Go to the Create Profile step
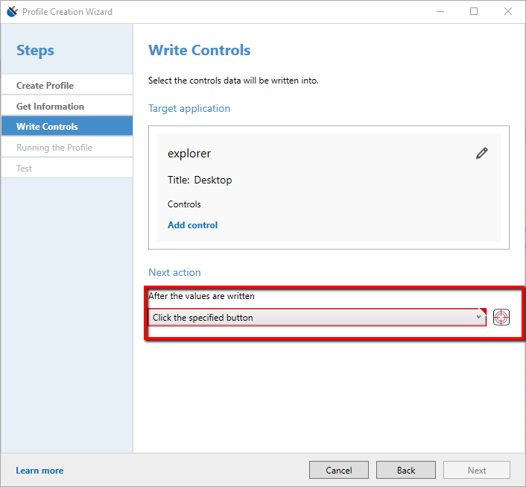Viewport: 526px width, 487px height. [x=45, y=86]
